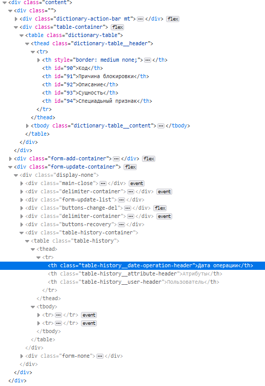
Task: Toggle flex badge on buttons-change-del row
Action: point(160,208)
